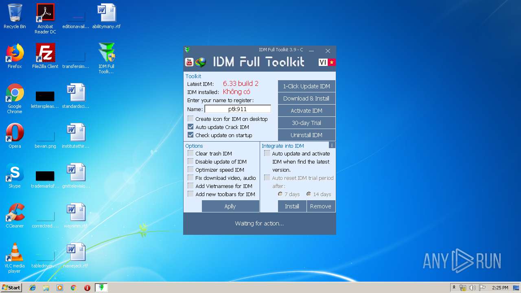The height and width of the screenshot is (293, 521).
Task: Click the Vietnam flag icon
Action: pyautogui.click(x=332, y=62)
